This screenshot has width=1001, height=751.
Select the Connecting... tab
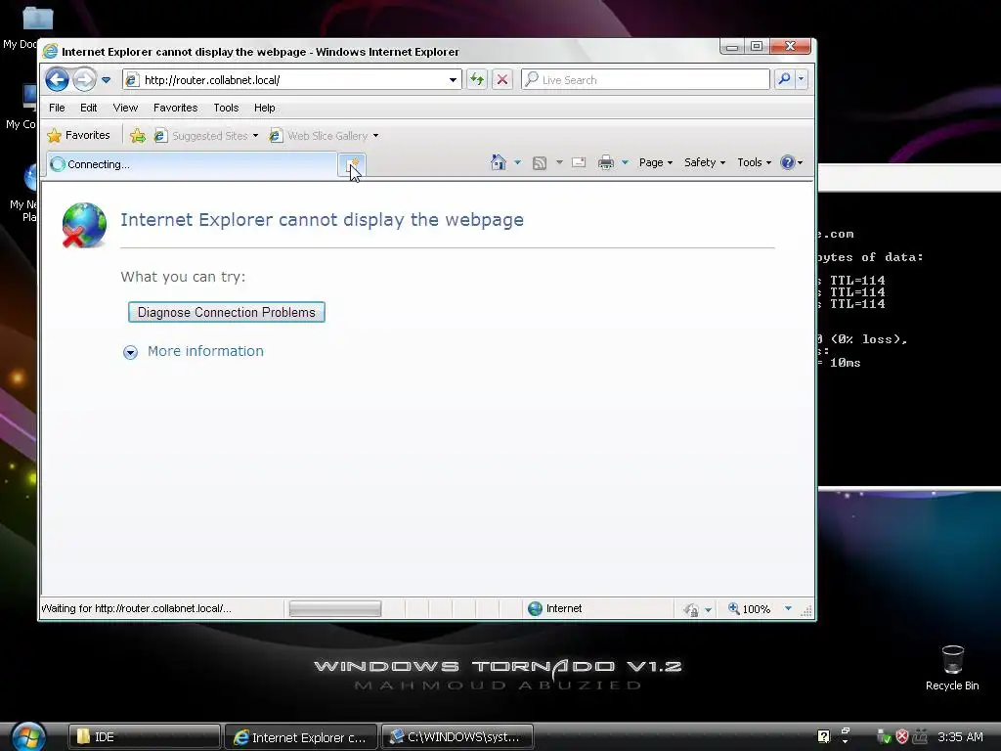click(192, 164)
